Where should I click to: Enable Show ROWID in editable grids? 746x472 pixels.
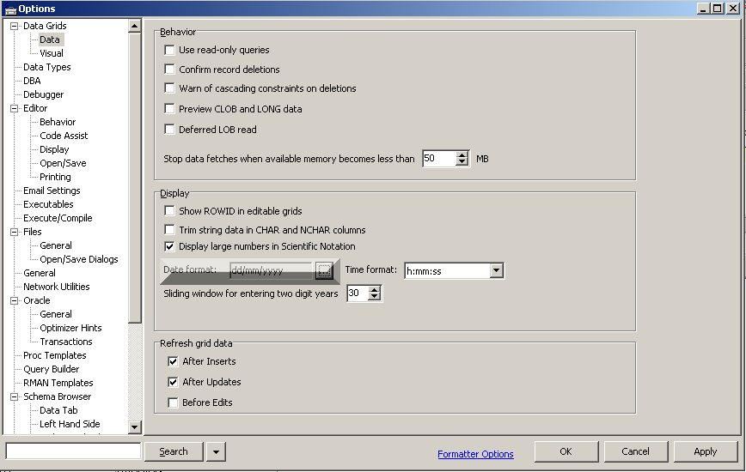coord(169,211)
